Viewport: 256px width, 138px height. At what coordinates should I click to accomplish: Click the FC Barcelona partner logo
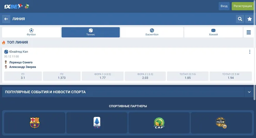[x=34, y=123]
